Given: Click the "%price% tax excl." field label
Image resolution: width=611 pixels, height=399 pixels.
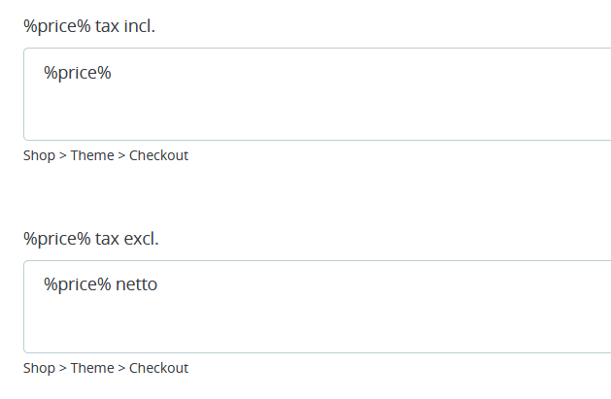Looking at the screenshot, I should tap(90, 239).
